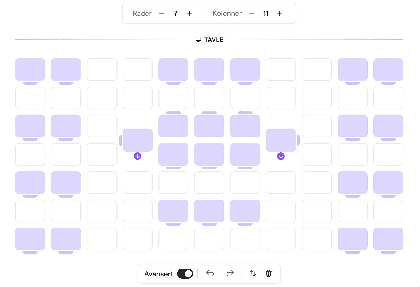Delete the layout with the trash icon

269,273
